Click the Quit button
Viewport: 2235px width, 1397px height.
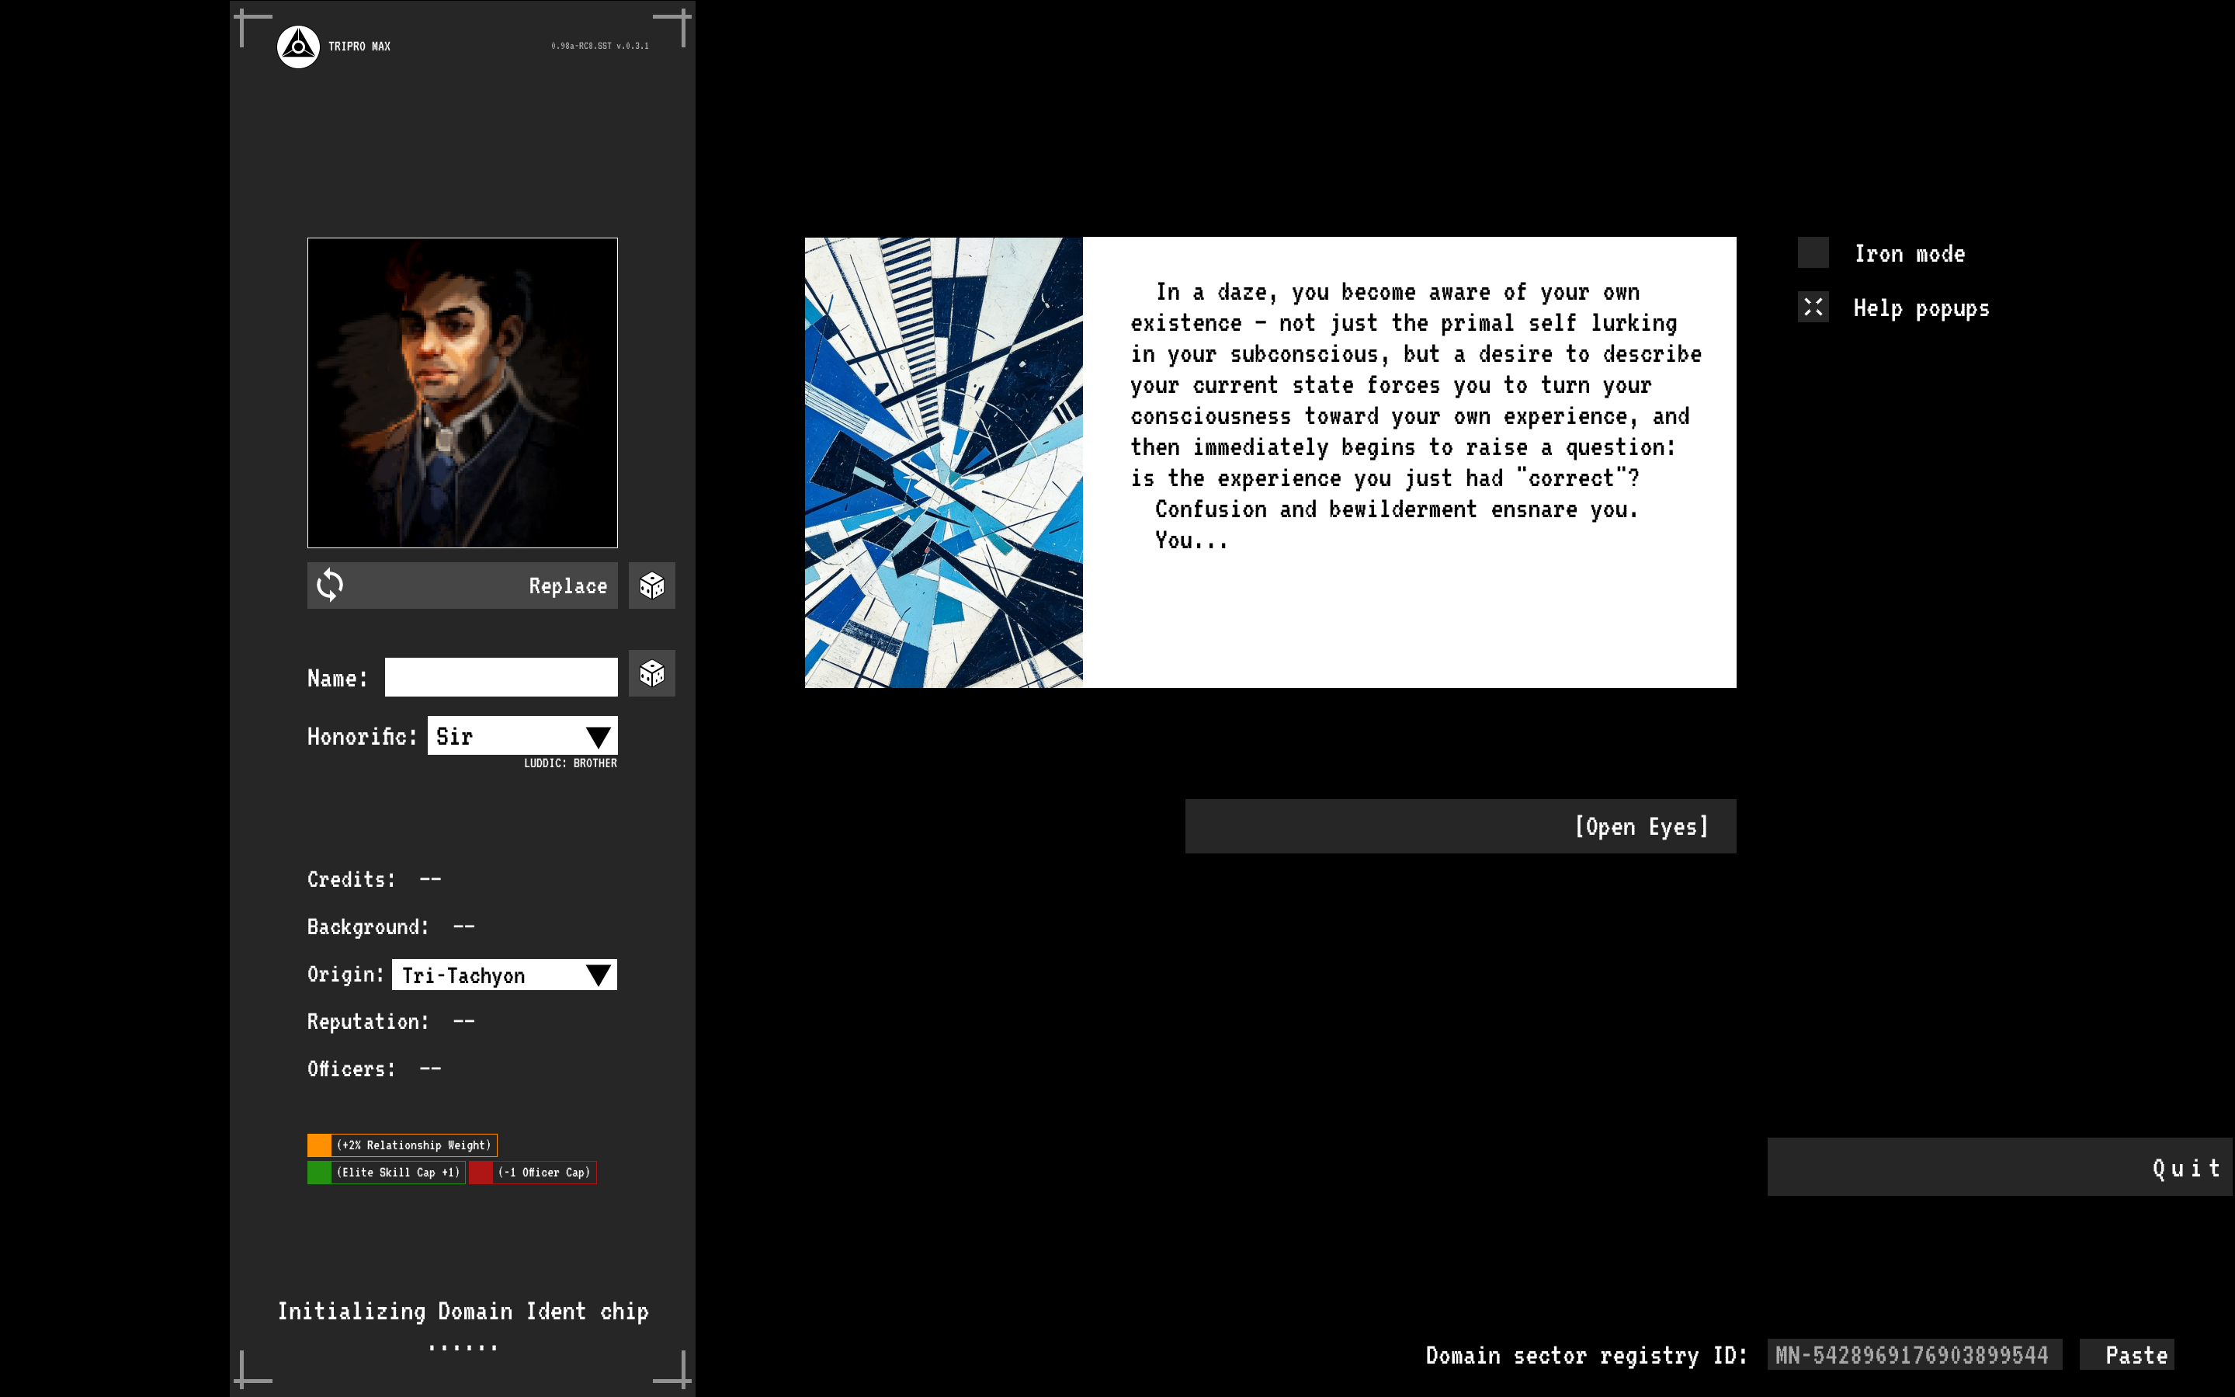pos(2000,1167)
